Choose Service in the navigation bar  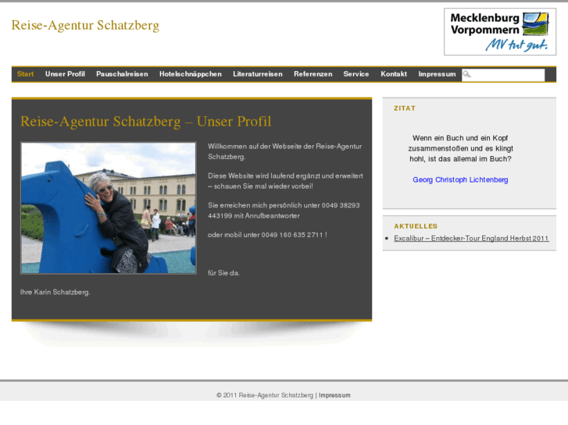click(356, 74)
